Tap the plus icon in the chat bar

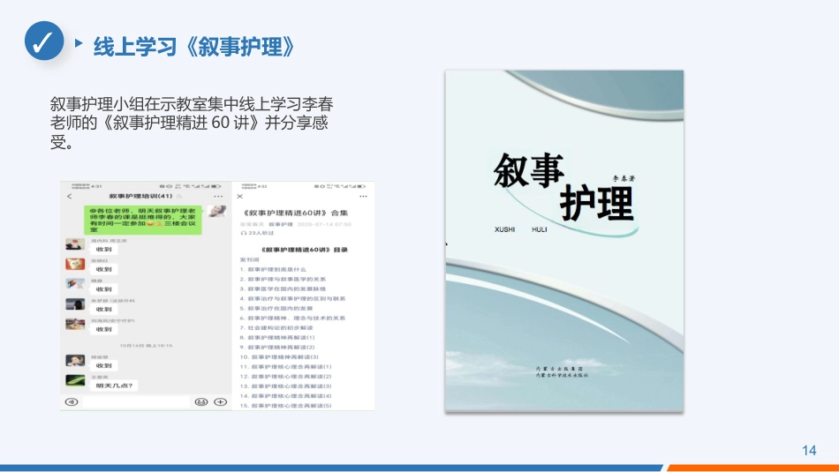tap(221, 401)
